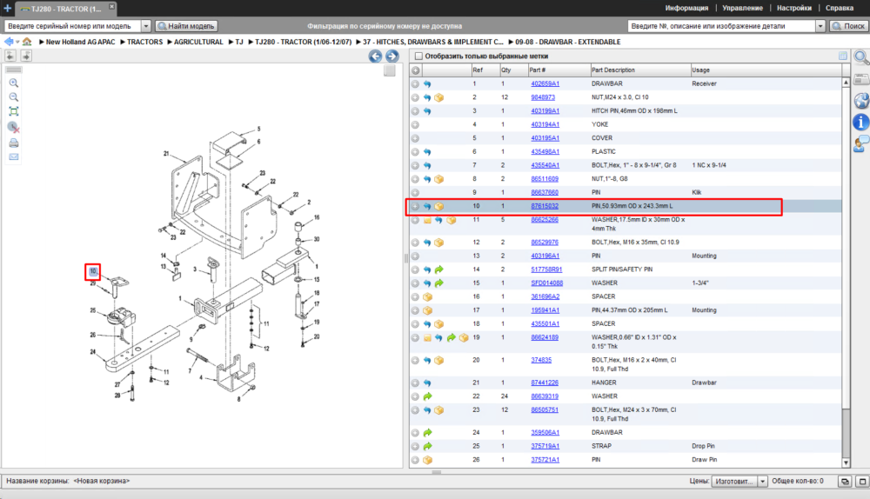Toggle round selector for YOKE row

(415, 125)
